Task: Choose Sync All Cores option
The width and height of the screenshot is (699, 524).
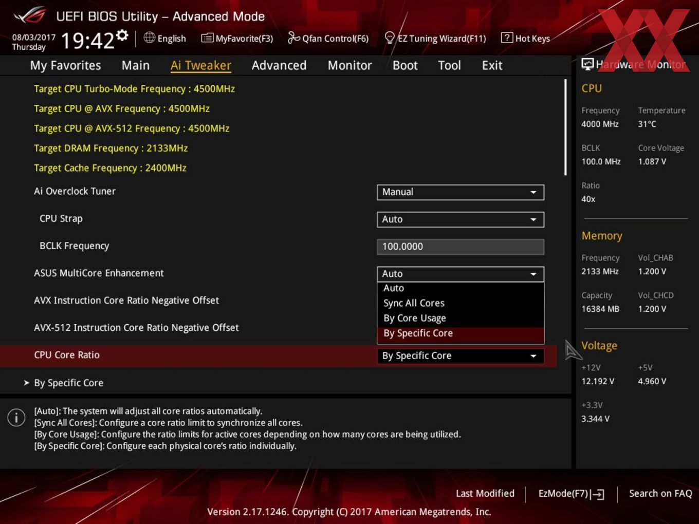Action: (x=461, y=303)
